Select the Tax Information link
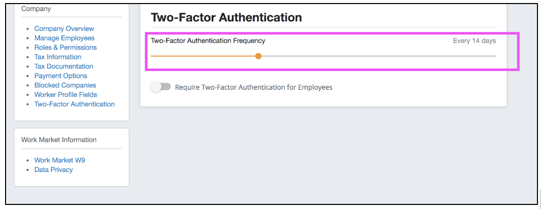This screenshot has height=209, width=541. (58, 57)
